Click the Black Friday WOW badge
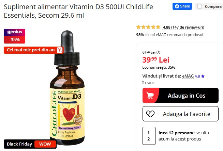This screenshot has height=151, width=223. coord(30,144)
